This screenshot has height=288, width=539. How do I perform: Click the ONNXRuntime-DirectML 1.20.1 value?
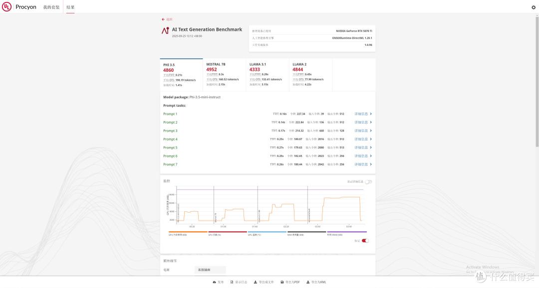352,38
